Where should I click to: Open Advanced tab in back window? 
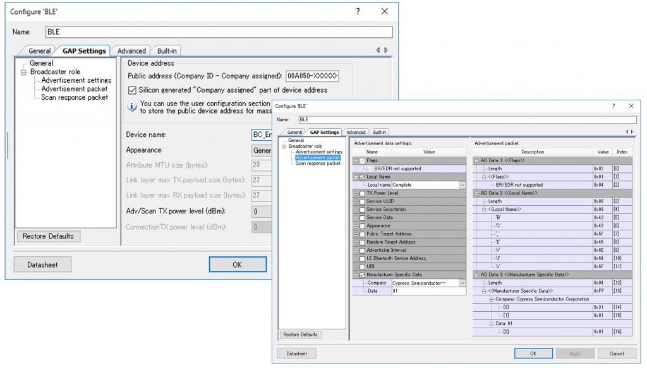click(131, 50)
